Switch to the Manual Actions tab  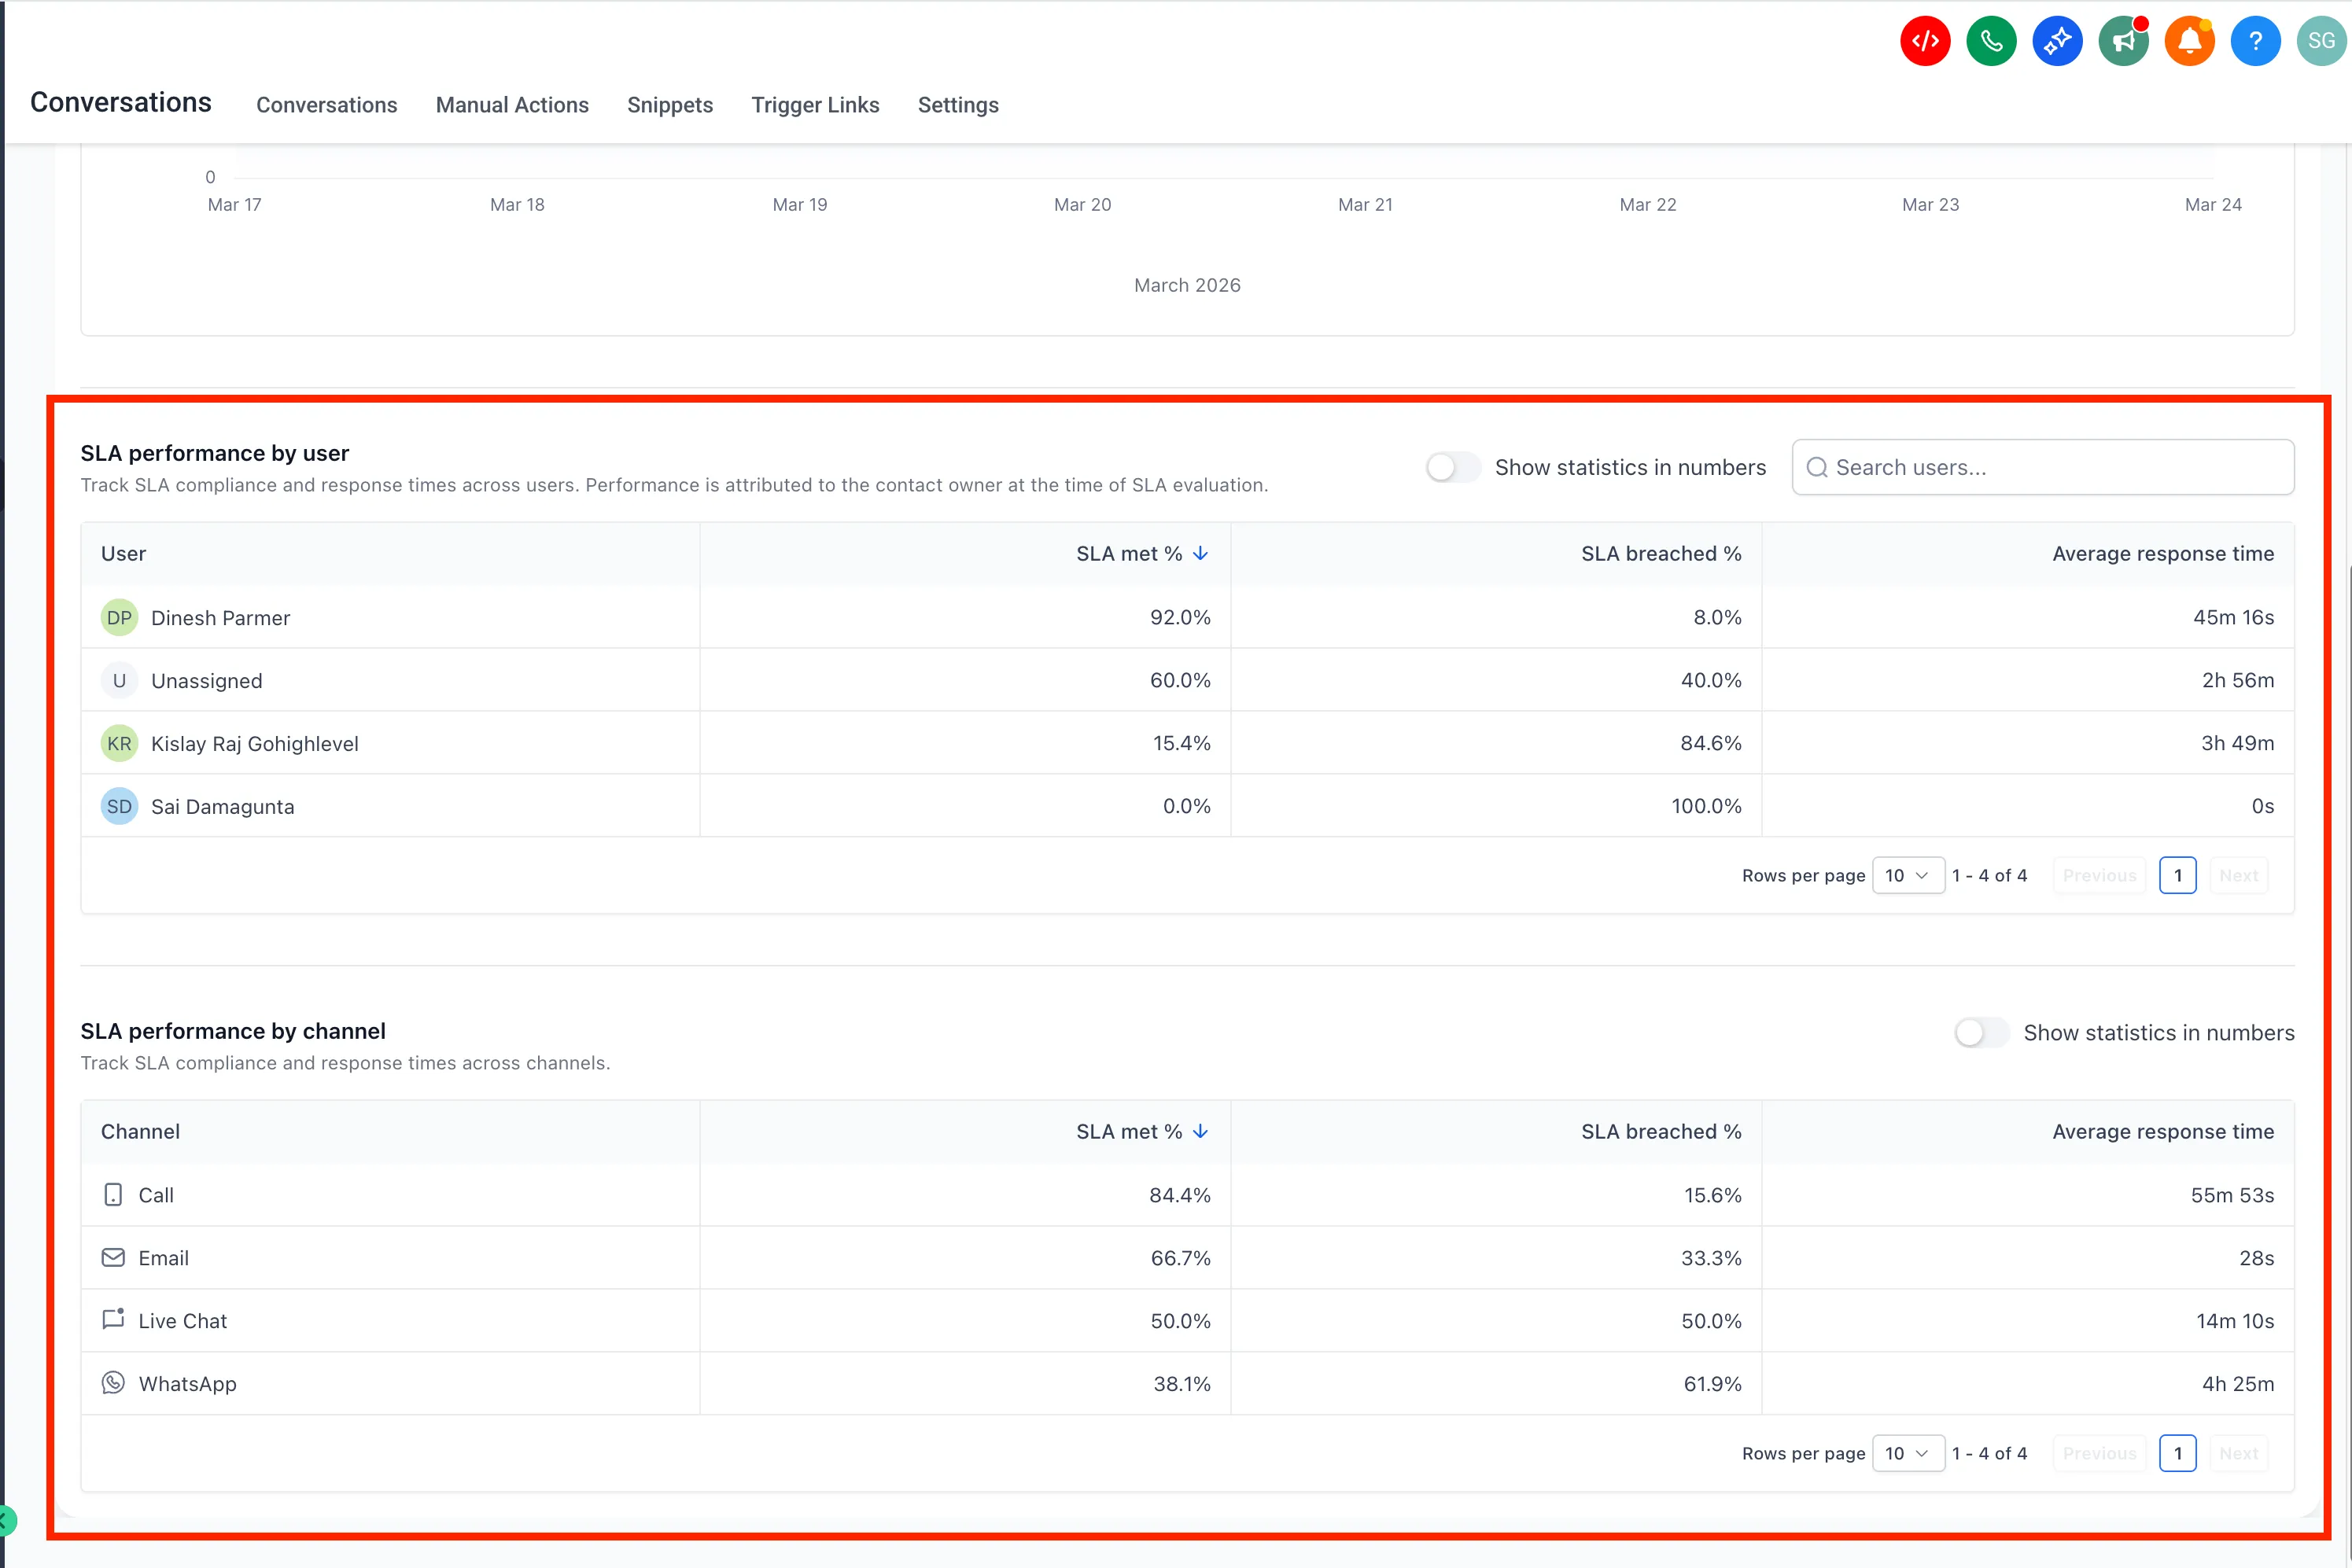512,105
